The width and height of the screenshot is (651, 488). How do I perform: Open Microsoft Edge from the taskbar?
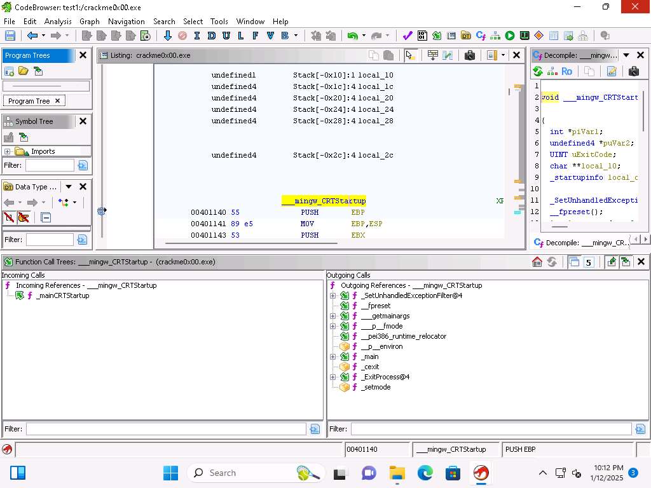tap(425, 473)
